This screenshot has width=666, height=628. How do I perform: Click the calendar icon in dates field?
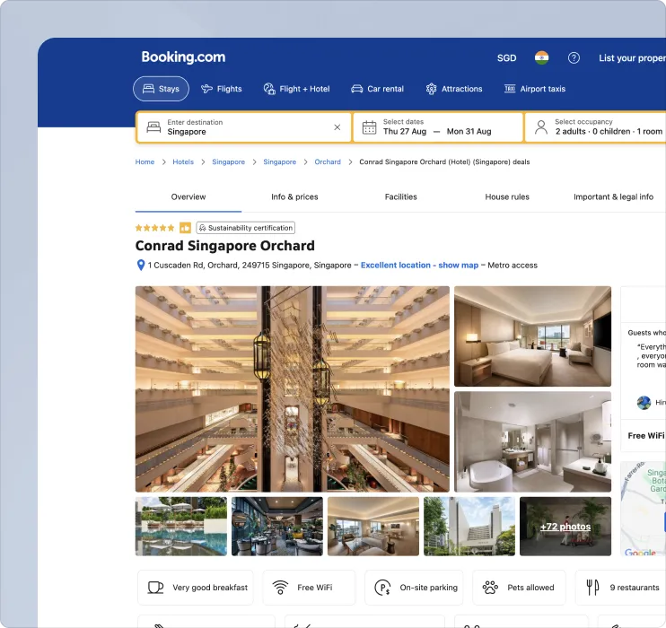tap(369, 127)
